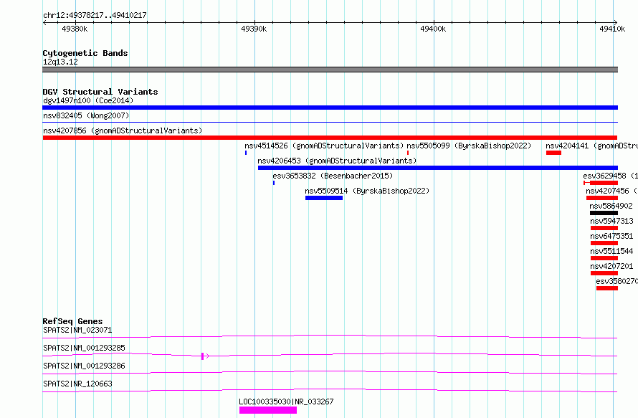Viewport: 638px width, 418px height.
Task: Select the black nsv5864902 variant bar
Action: pyautogui.click(x=604, y=213)
